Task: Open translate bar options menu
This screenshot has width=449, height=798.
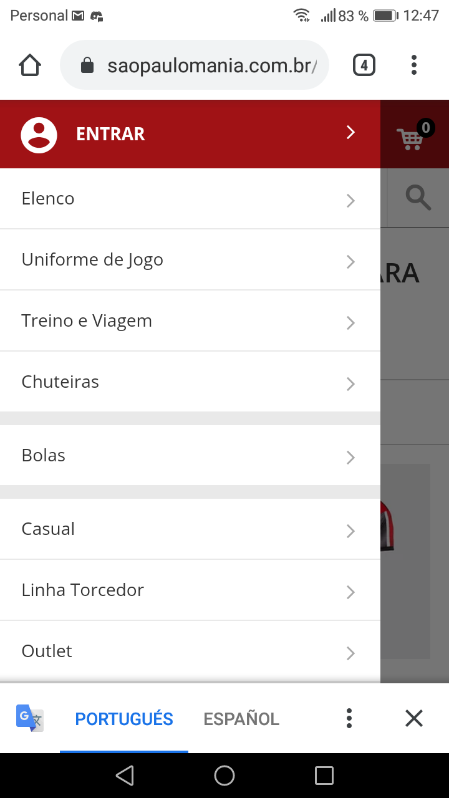Action: pos(349,718)
